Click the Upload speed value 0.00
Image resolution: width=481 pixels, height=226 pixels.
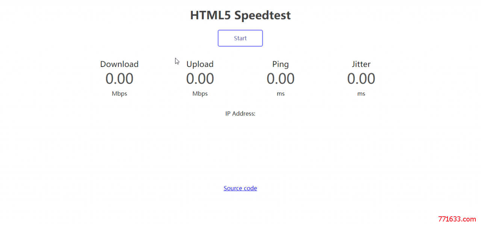[x=200, y=79]
